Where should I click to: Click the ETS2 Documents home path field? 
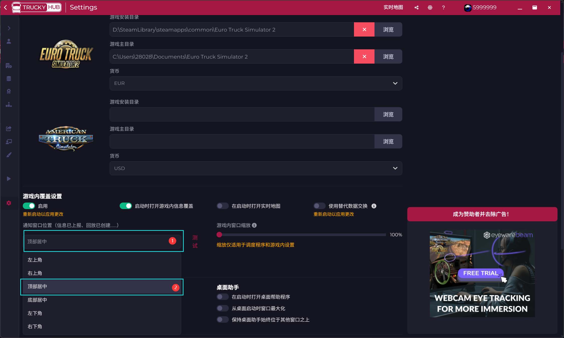tap(232, 57)
